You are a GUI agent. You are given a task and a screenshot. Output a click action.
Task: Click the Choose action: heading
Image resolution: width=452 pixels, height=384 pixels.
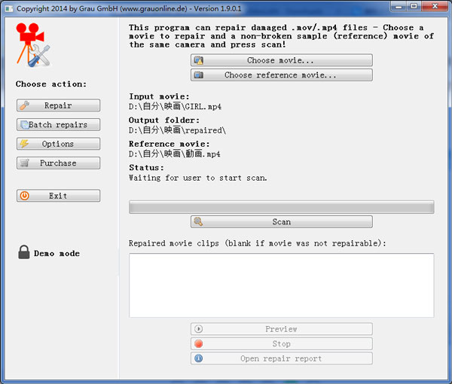[x=51, y=84]
